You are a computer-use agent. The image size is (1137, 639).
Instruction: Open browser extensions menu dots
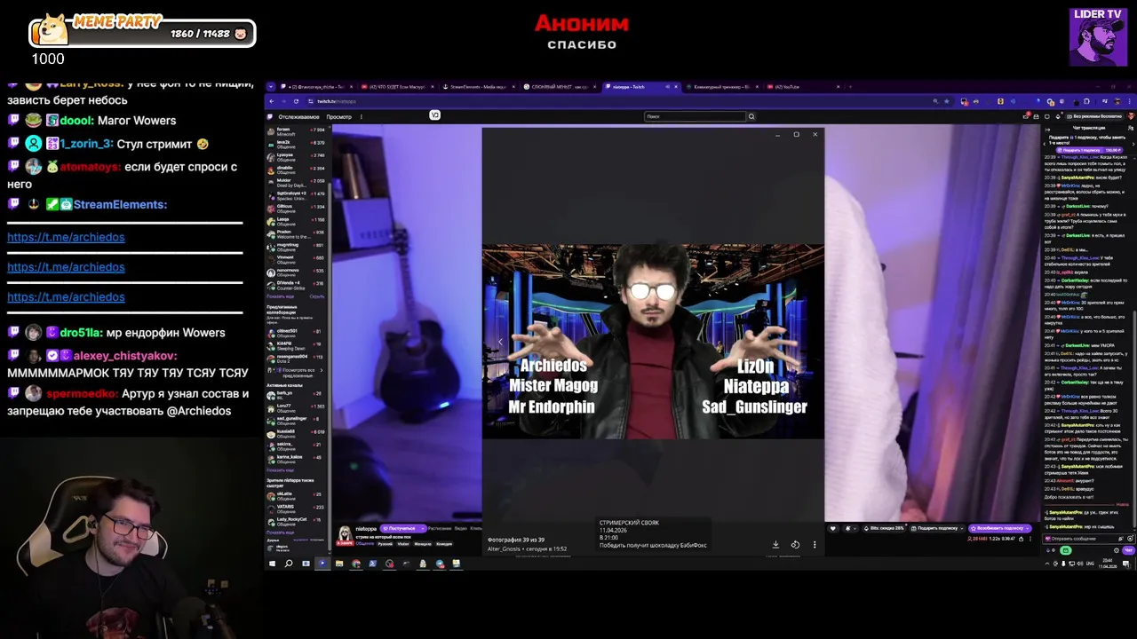pyautogui.click(x=1130, y=101)
